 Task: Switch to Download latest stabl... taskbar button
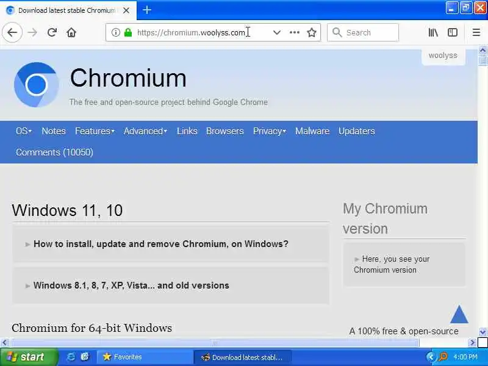point(242,357)
